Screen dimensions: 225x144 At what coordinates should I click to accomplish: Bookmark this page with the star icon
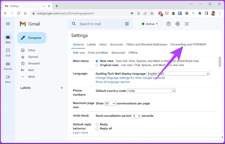tap(152, 13)
